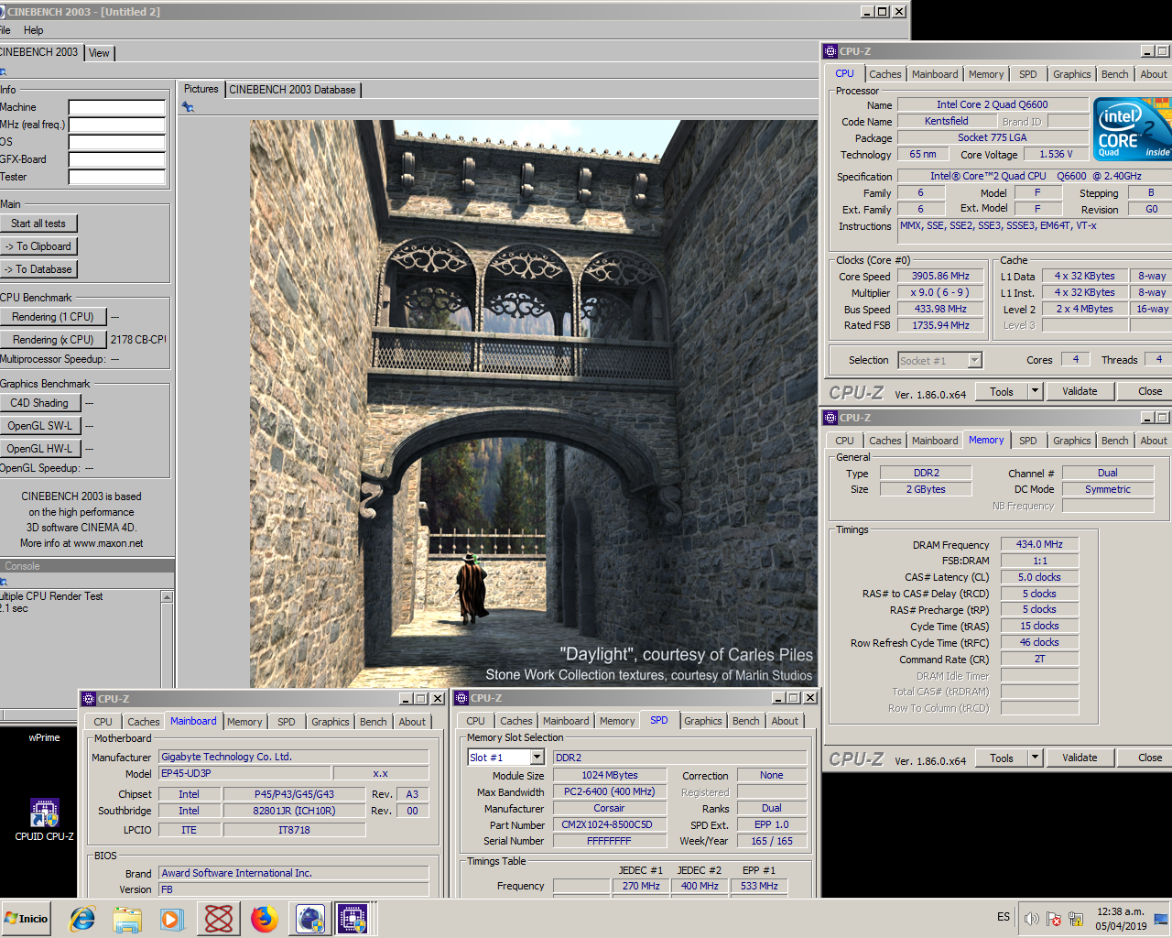Click the Machine input field

pyautogui.click(x=117, y=107)
